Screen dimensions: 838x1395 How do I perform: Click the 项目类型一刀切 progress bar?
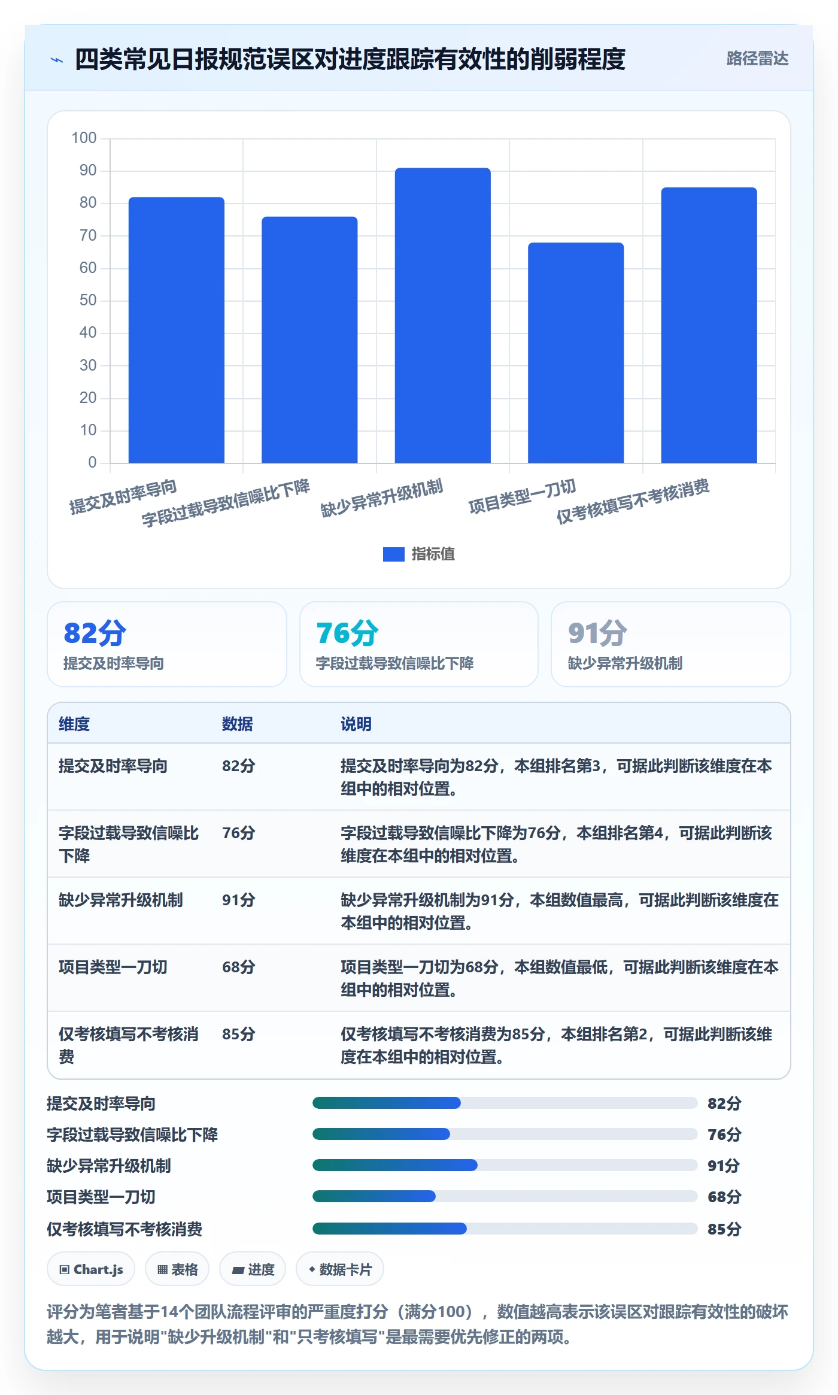pos(505,1196)
